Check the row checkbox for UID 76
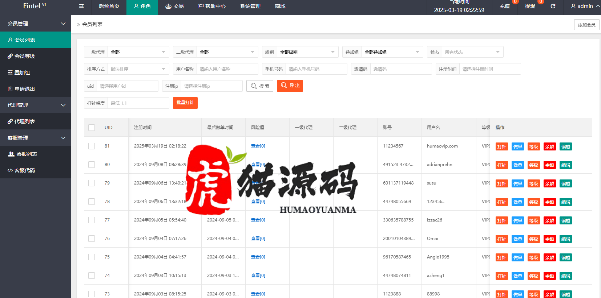This screenshot has height=298, width=601. (92, 239)
